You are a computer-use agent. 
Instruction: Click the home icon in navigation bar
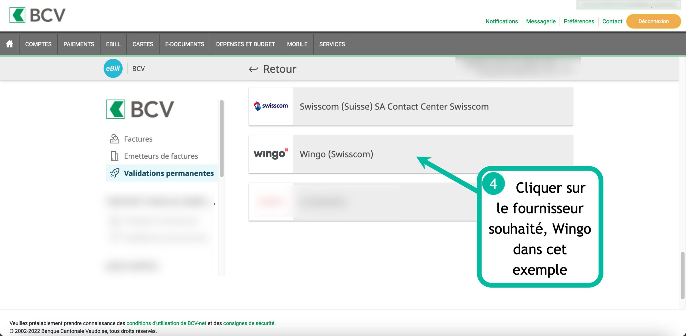[10, 44]
